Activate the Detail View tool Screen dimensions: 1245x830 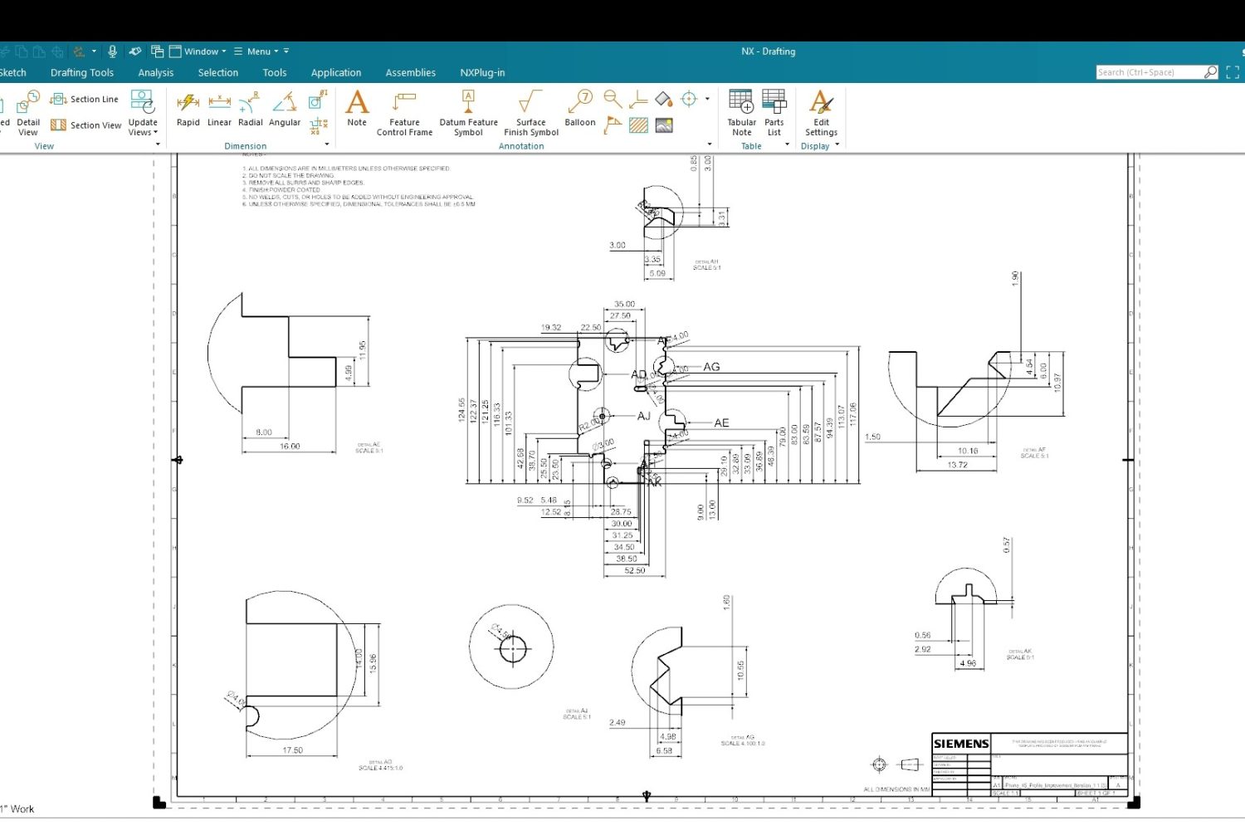pyautogui.click(x=27, y=115)
